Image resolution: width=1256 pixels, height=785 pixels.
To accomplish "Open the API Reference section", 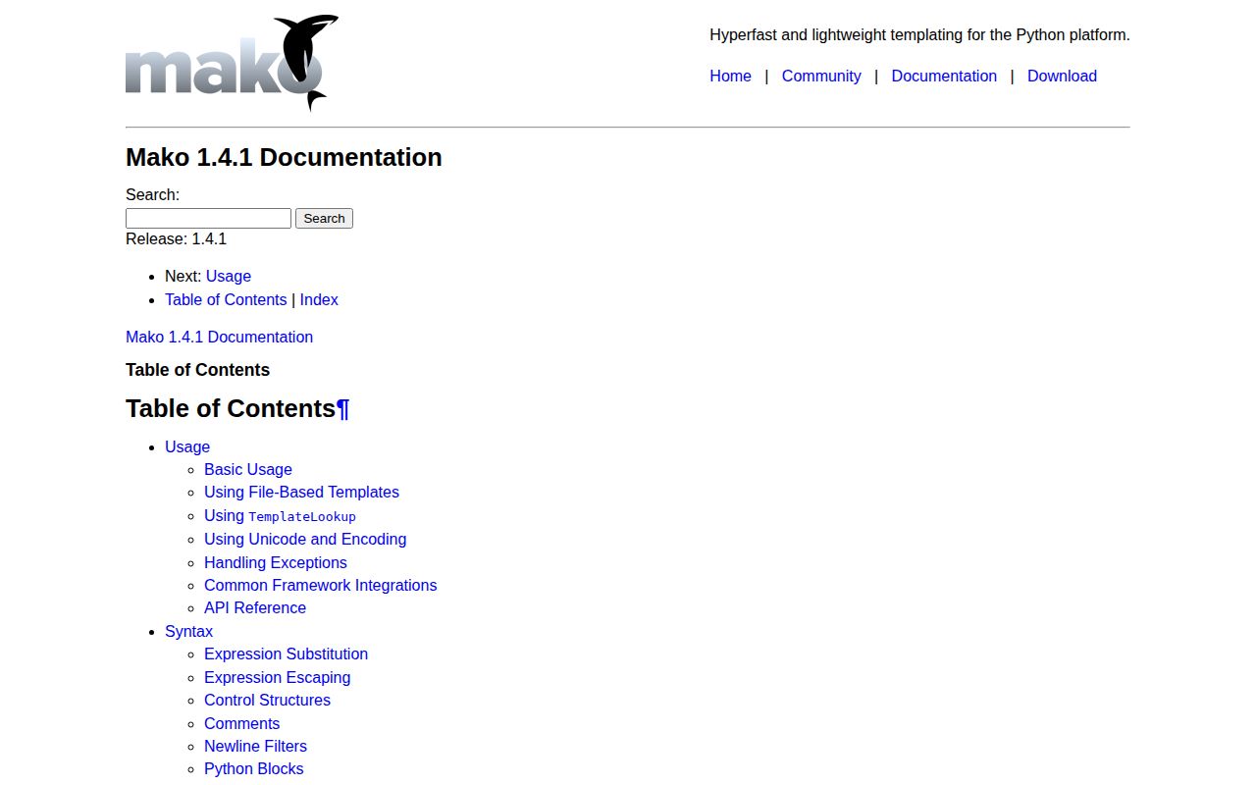I will pos(255,607).
